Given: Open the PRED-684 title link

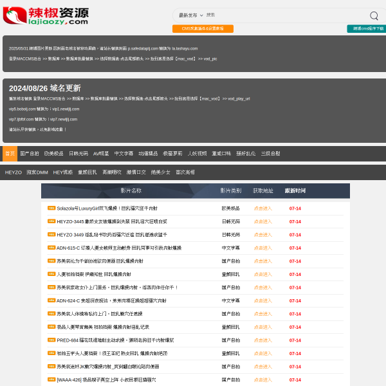Looking at the screenshot, I should tap(115, 340).
